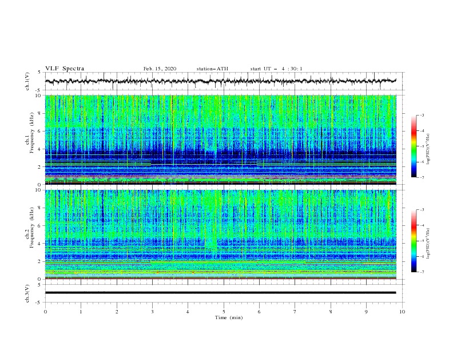This screenshot has width=453, height=350.
Task: Click the "-3" tick on ch.1 colorbar
Action: [x=422, y=115]
